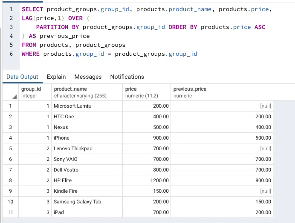Click the Samsung Galaxy Tab cell
The width and height of the screenshot is (295, 223).
87,202
